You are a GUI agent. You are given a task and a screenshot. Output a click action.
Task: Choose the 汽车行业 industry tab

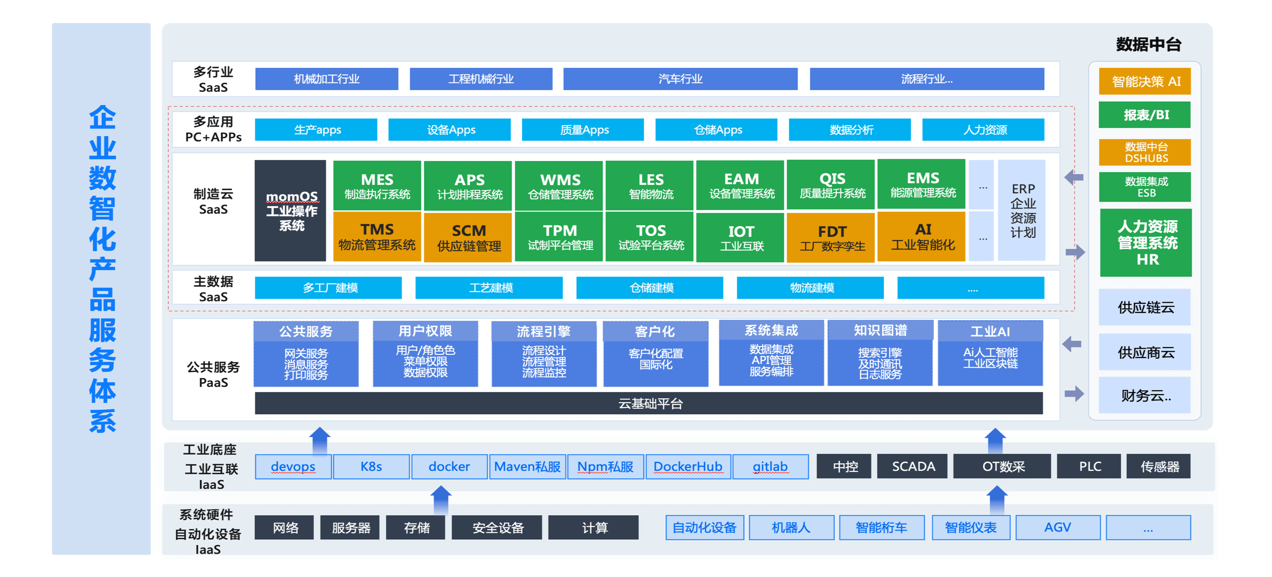point(680,79)
